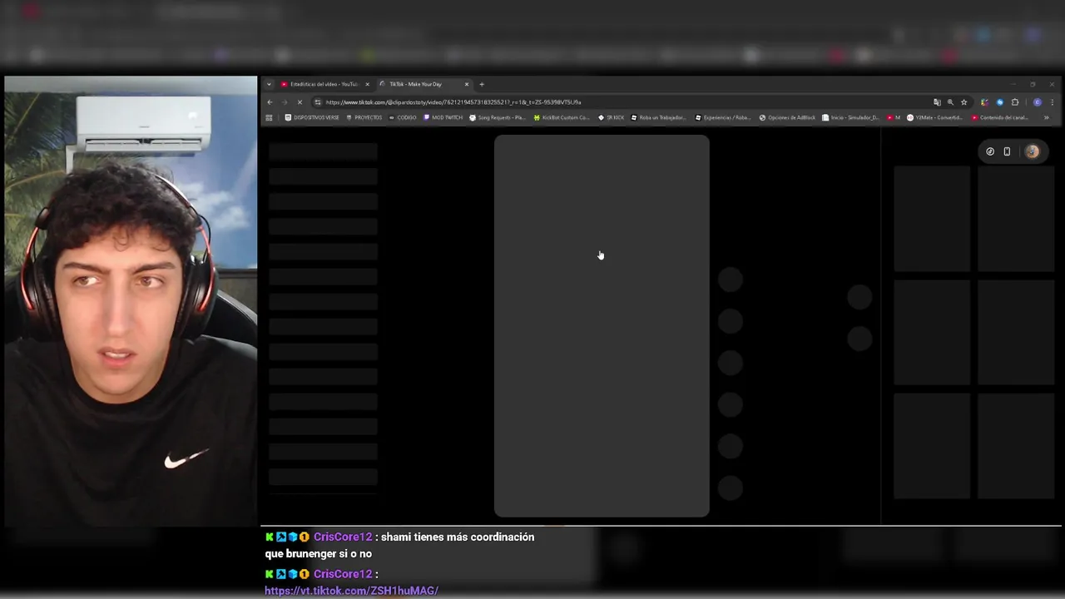Screen dimensions: 1065x599
Task: Open the Extensions puzzle menu
Action: [x=1014, y=102]
